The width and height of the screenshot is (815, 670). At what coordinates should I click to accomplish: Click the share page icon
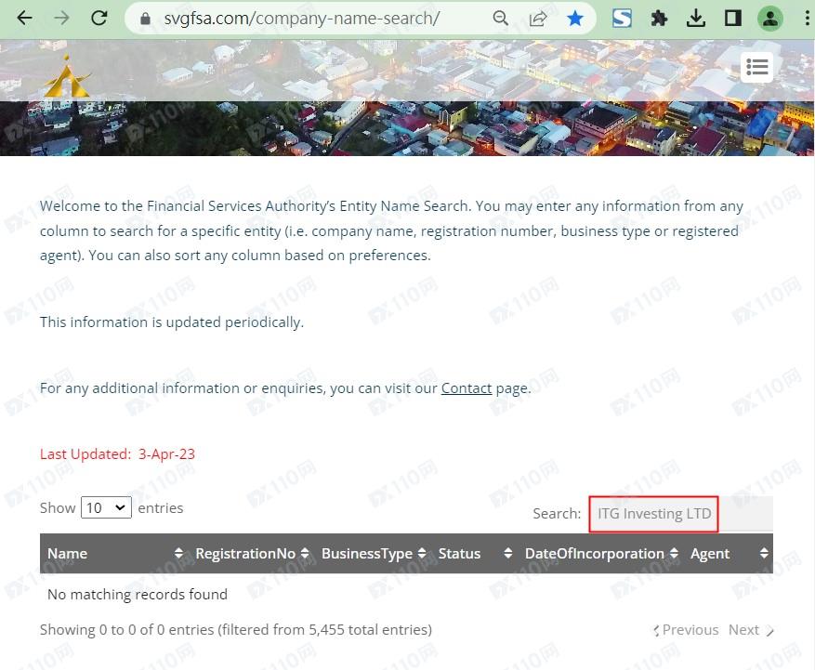click(x=537, y=18)
